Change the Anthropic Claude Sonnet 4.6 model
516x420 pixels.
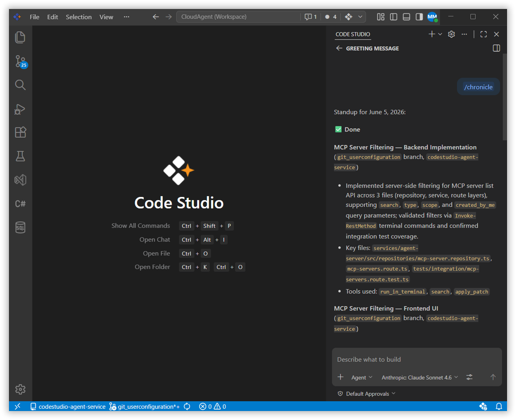pos(420,377)
